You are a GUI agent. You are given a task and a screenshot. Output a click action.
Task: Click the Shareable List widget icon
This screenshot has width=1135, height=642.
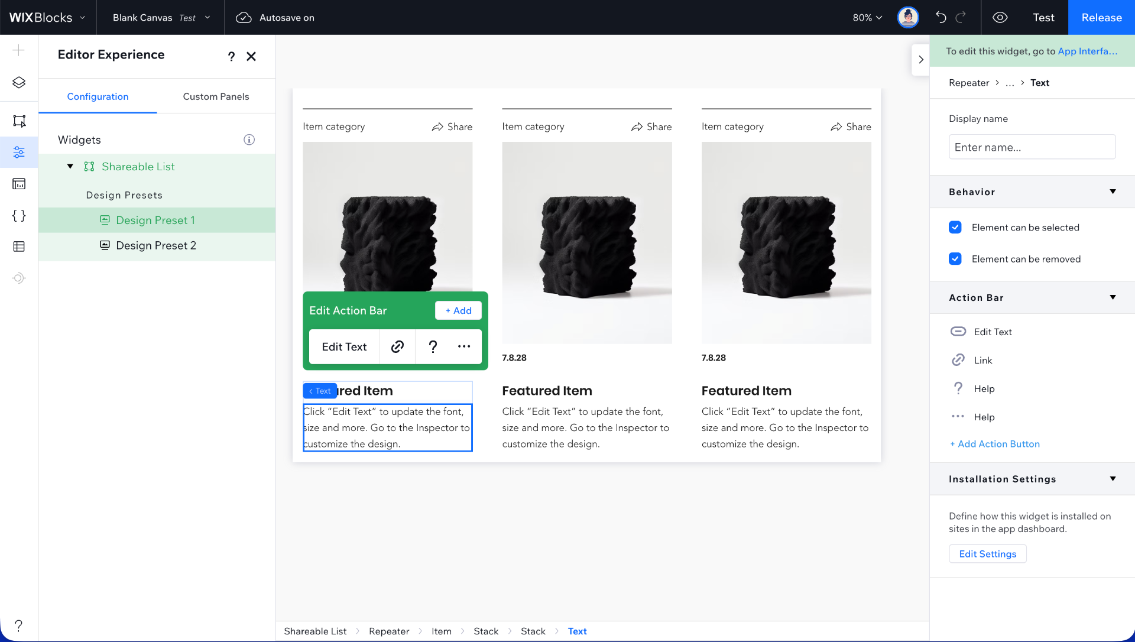pyautogui.click(x=89, y=167)
